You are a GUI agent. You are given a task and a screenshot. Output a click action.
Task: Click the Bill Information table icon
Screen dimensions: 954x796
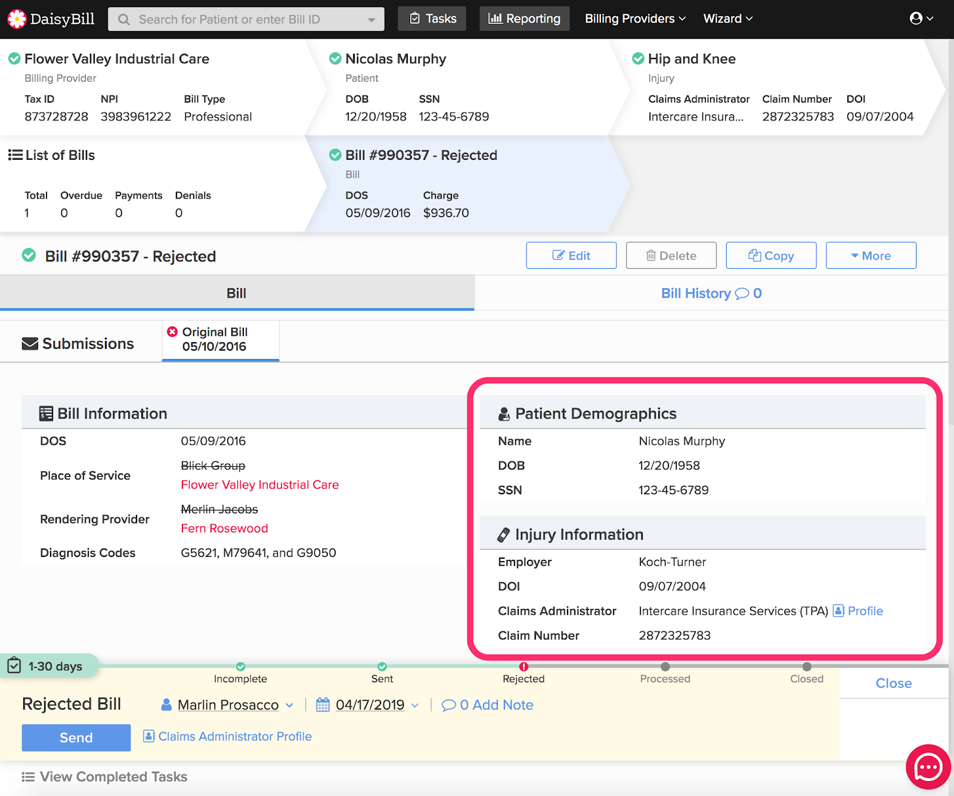(46, 414)
